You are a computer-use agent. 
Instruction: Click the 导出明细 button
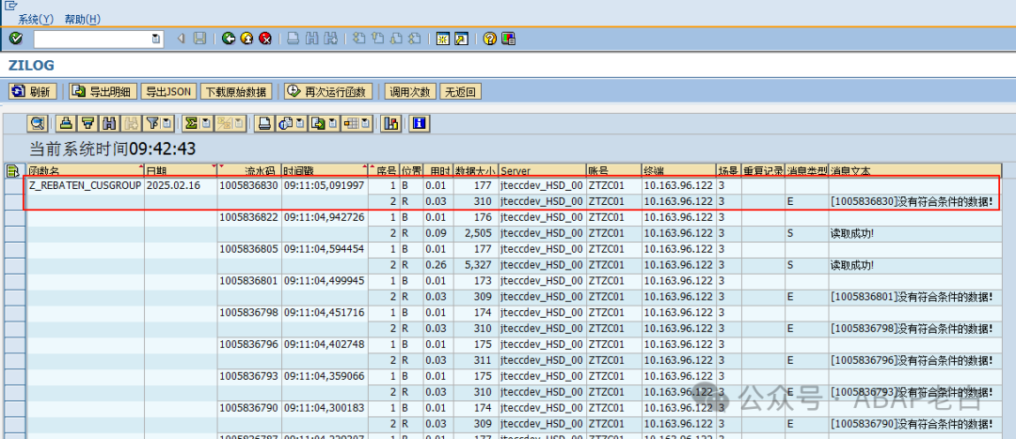pos(103,92)
